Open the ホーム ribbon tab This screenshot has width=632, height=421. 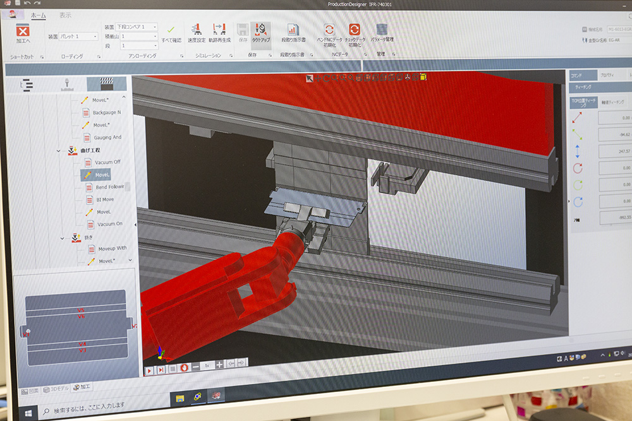pyautogui.click(x=39, y=16)
